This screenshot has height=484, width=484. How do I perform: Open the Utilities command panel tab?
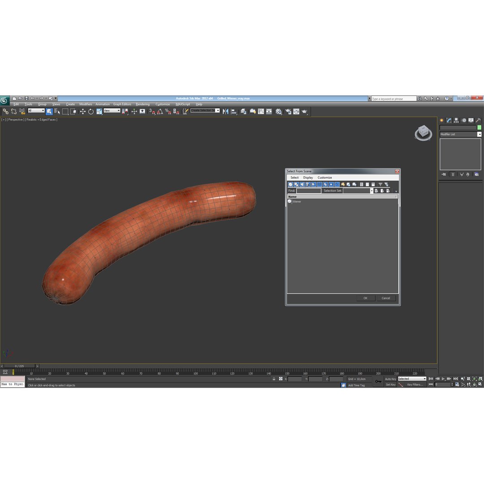[478, 121]
